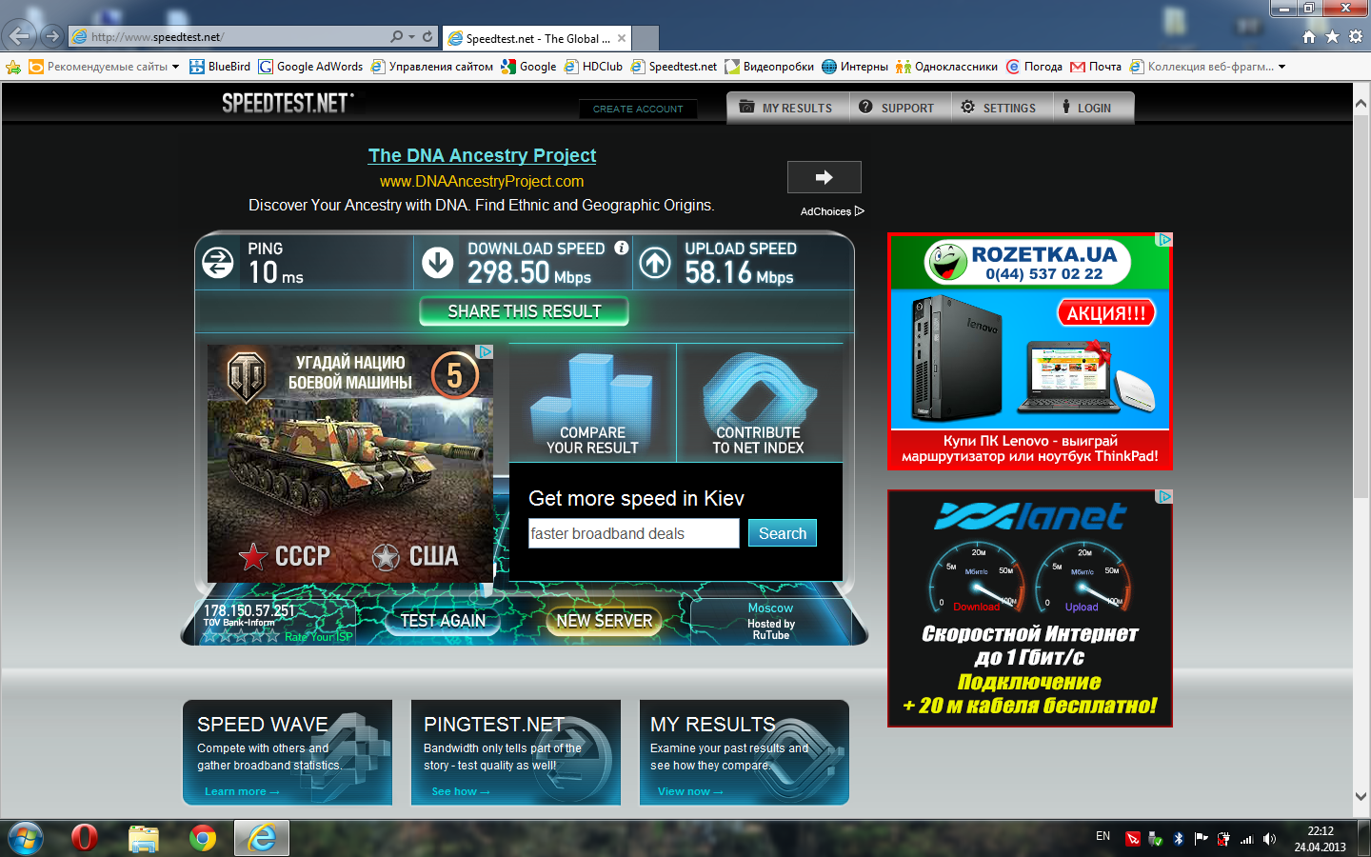Image resolution: width=1371 pixels, height=857 pixels.
Task: Click the Search button
Action: pos(783,533)
